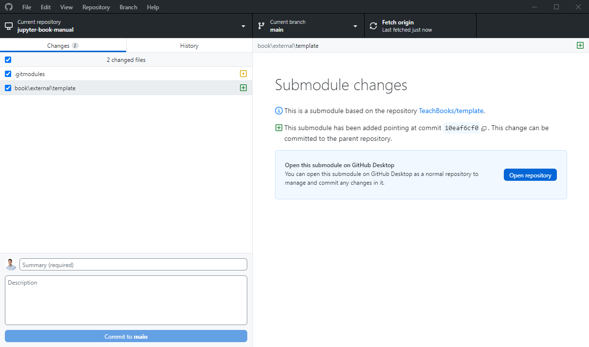Image resolution: width=589 pixels, height=347 pixels.
Task: Click the green plus icon above the diff view
Action: [x=580, y=45]
